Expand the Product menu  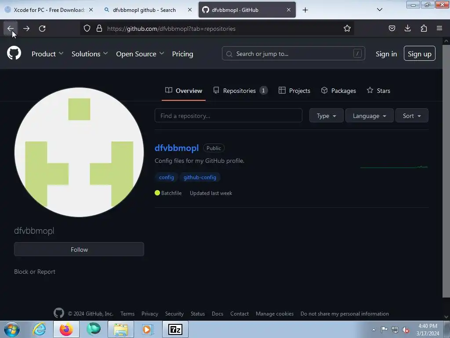coord(47,54)
